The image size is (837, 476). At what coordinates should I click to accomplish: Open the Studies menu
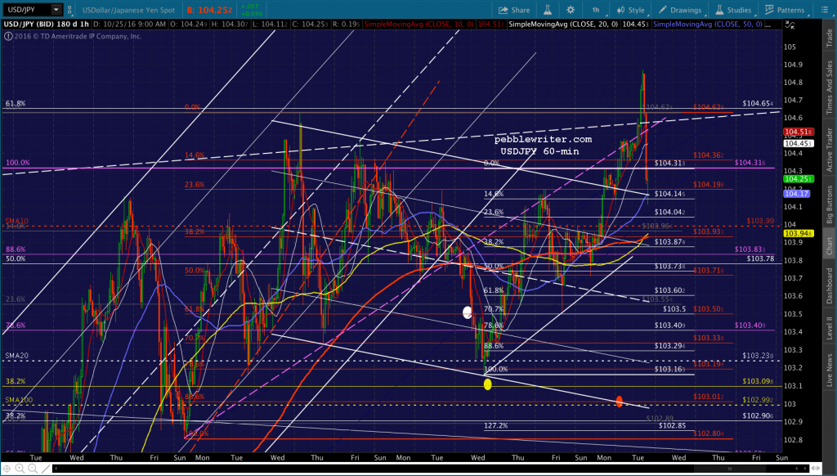[733, 10]
